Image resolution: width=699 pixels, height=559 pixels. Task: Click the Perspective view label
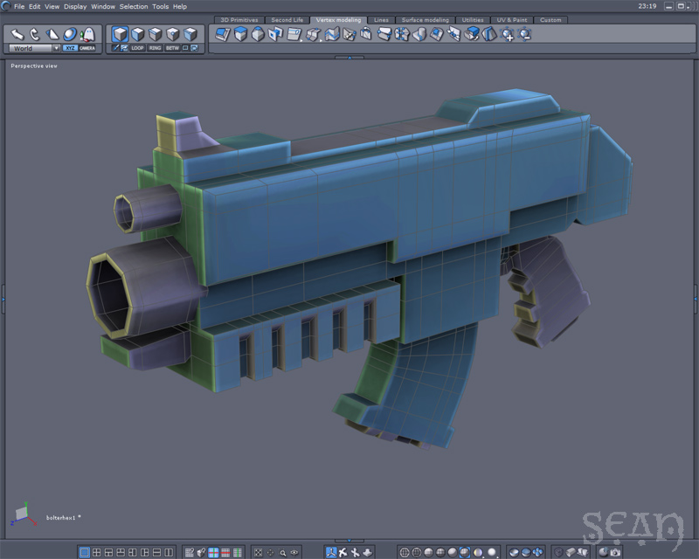[x=34, y=66]
